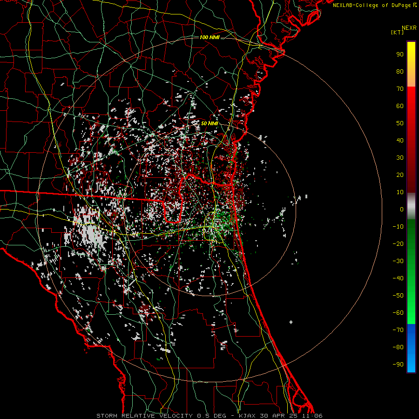
Task: Click the -70 value on velocity scale
Action: [398, 330]
